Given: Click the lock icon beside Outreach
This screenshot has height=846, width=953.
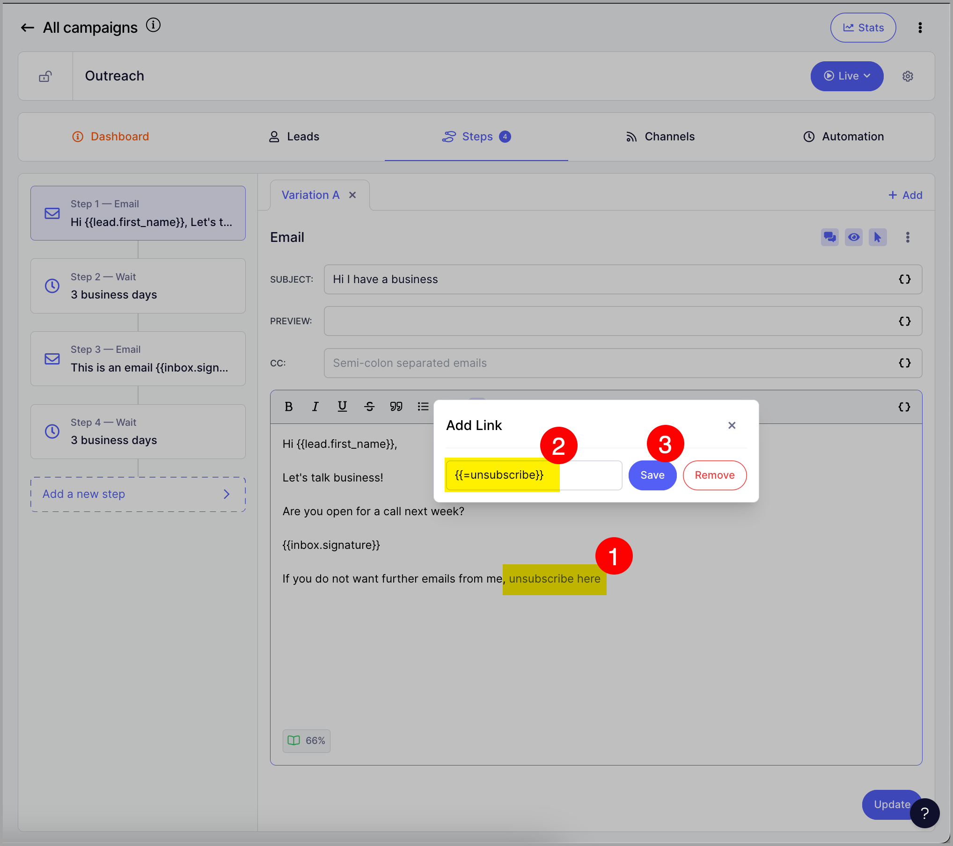Looking at the screenshot, I should 45,76.
